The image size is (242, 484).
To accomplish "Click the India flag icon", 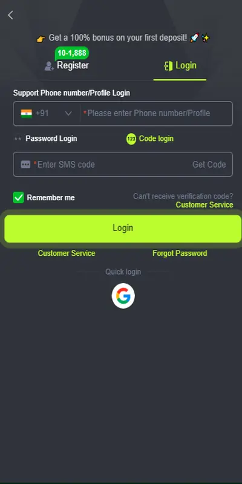I will click(26, 113).
